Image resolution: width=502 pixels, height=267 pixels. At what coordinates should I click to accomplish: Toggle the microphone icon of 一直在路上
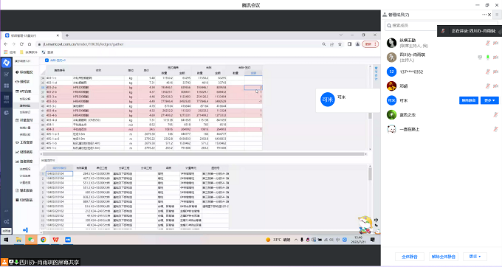(x=495, y=129)
